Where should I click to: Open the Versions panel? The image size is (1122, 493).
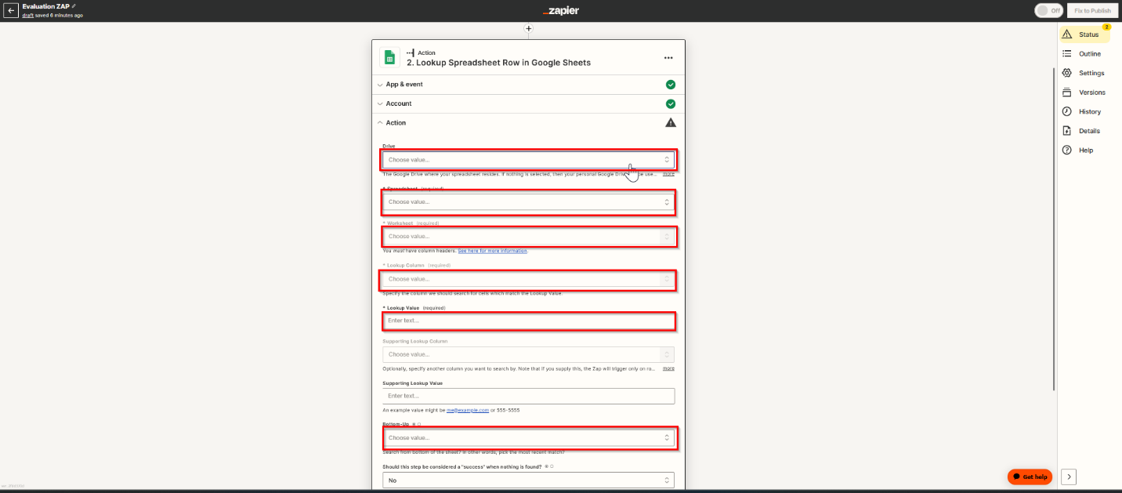[1084, 92]
